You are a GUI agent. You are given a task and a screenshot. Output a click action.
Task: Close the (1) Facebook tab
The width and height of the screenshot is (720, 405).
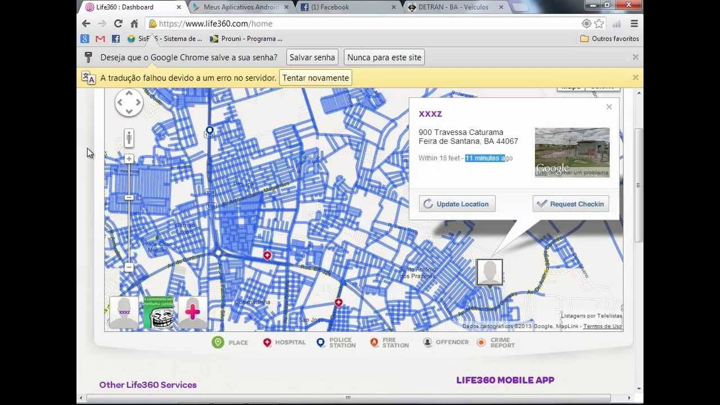click(x=394, y=7)
